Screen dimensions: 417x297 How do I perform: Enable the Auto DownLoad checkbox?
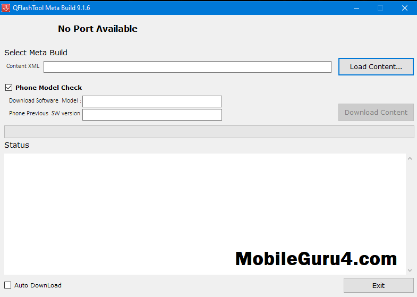[x=8, y=285]
